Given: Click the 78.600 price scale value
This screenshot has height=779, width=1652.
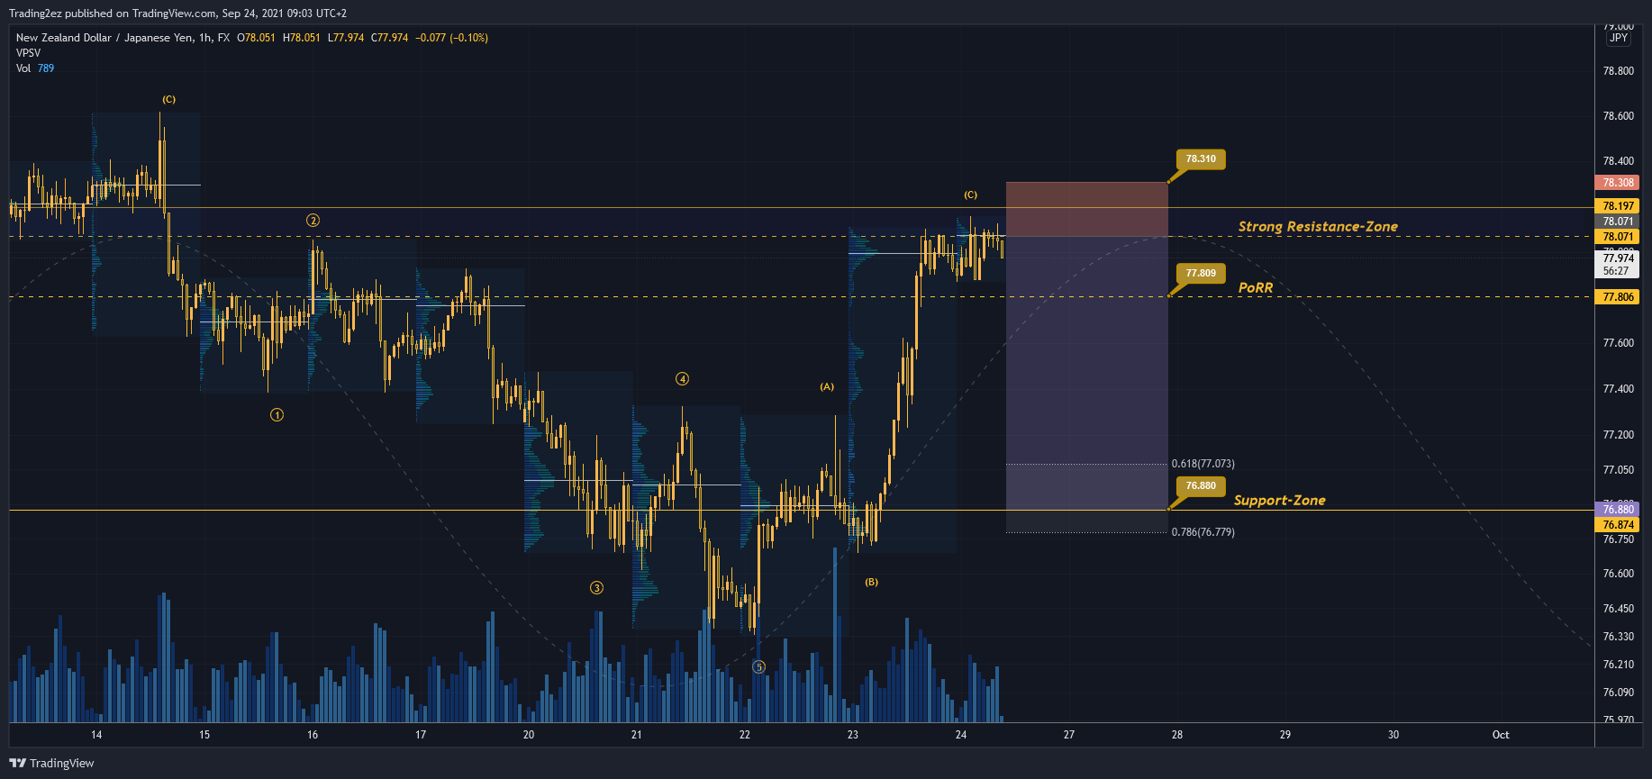Looking at the screenshot, I should coord(1618,116).
